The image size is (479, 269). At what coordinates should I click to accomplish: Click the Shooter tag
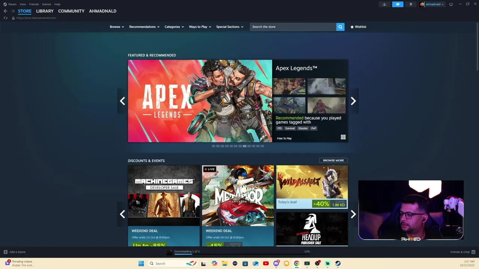(303, 128)
